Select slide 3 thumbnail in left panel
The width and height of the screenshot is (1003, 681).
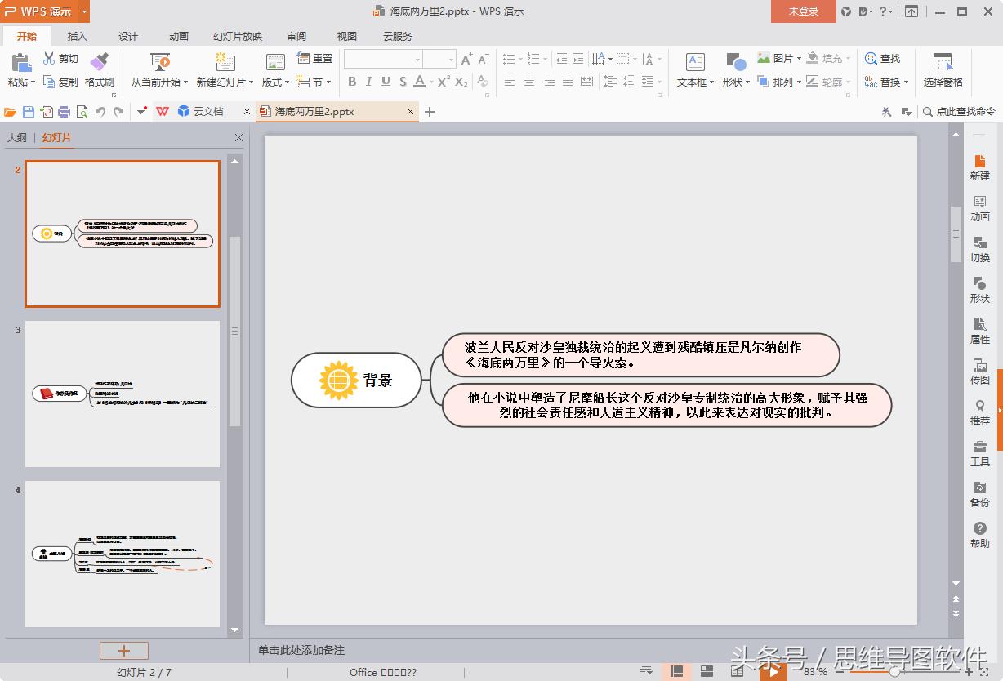tap(123, 394)
